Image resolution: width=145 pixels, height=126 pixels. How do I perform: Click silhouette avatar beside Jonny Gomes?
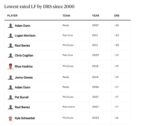(x=11, y=77)
